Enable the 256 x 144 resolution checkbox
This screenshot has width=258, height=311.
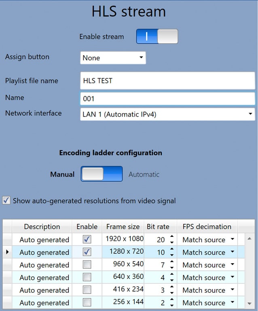pos(87,302)
